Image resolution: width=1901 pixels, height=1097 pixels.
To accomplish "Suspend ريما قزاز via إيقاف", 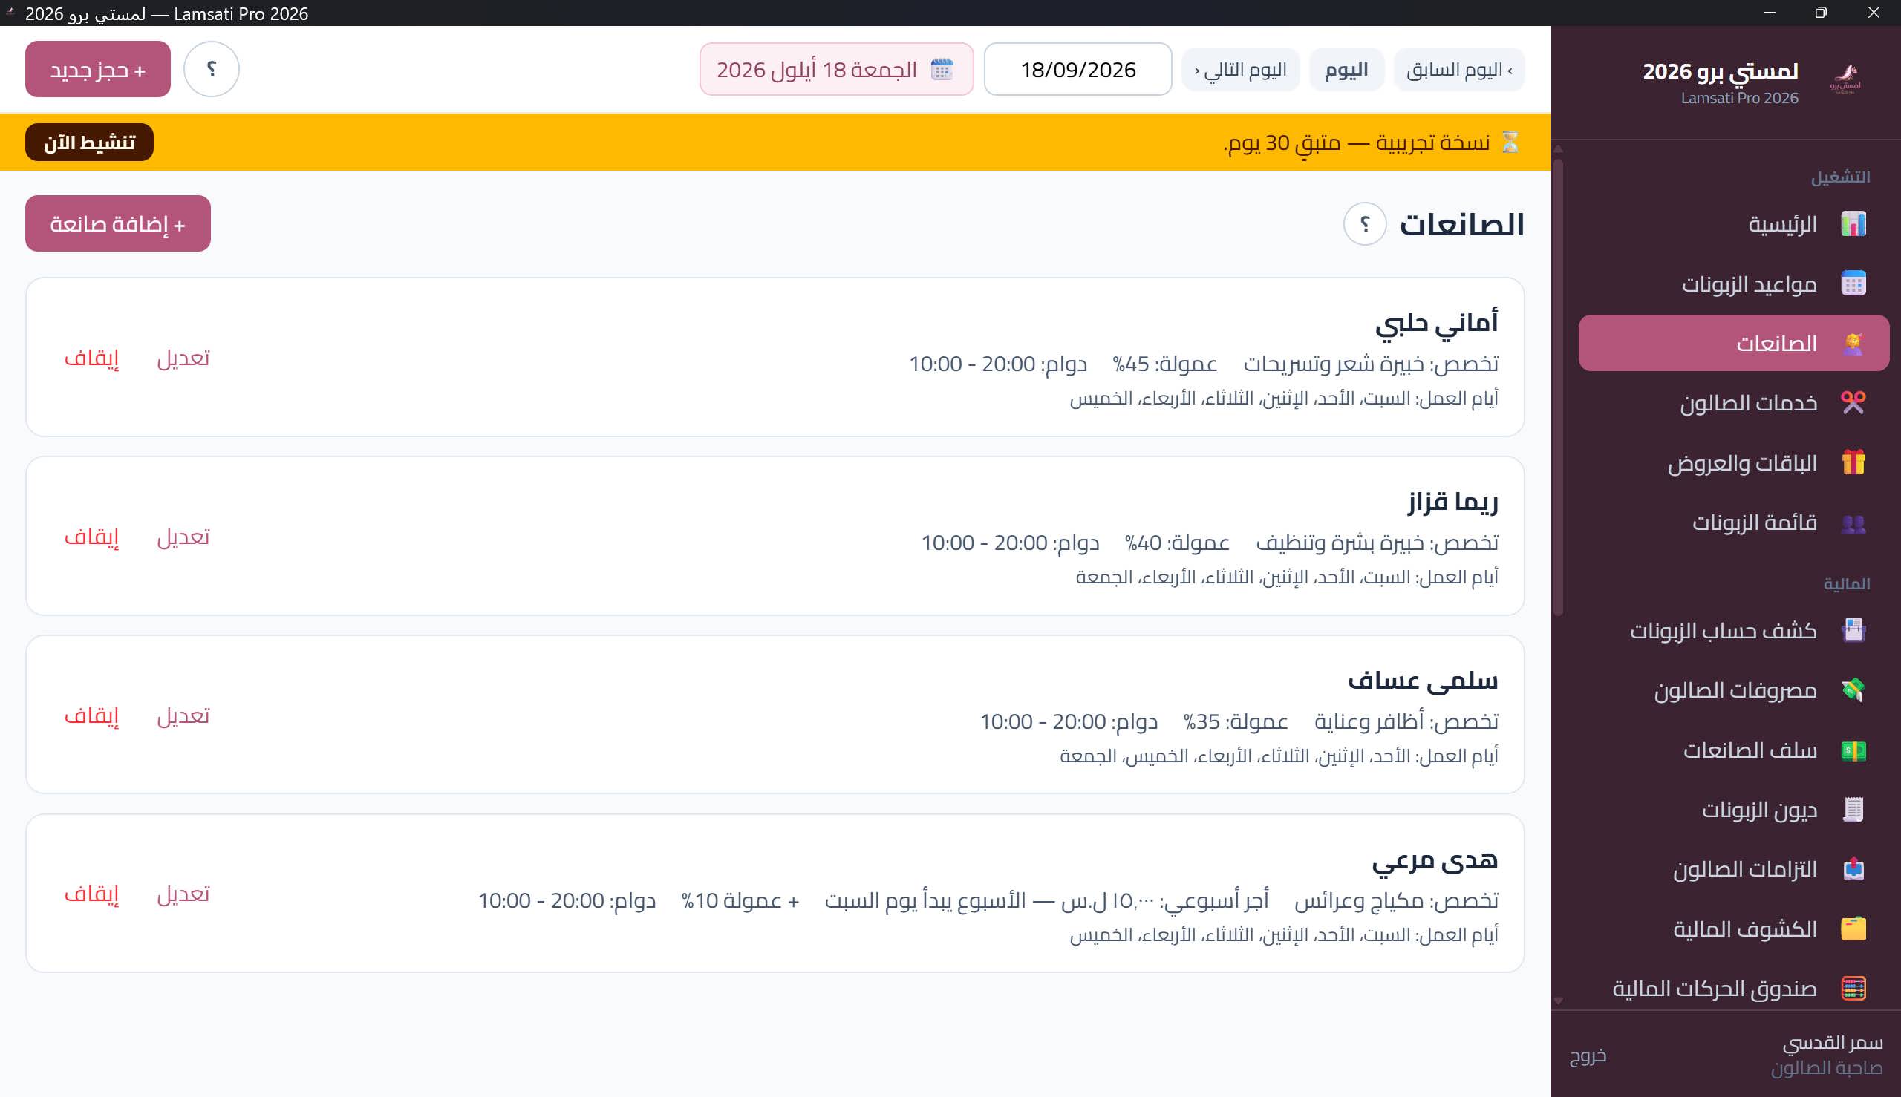I will (91, 537).
